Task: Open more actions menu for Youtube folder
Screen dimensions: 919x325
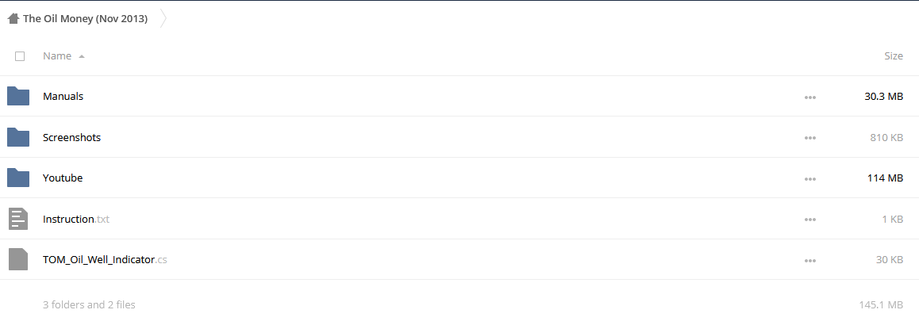Action: (x=810, y=179)
